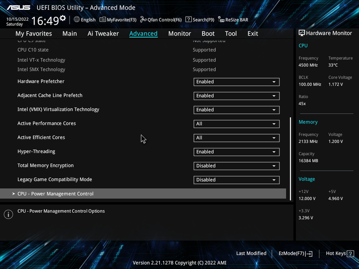Switch to Boot tab
The image size is (359, 269).
[x=208, y=34]
